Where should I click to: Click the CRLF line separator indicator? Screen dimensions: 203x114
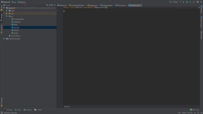[x=184, y=113]
